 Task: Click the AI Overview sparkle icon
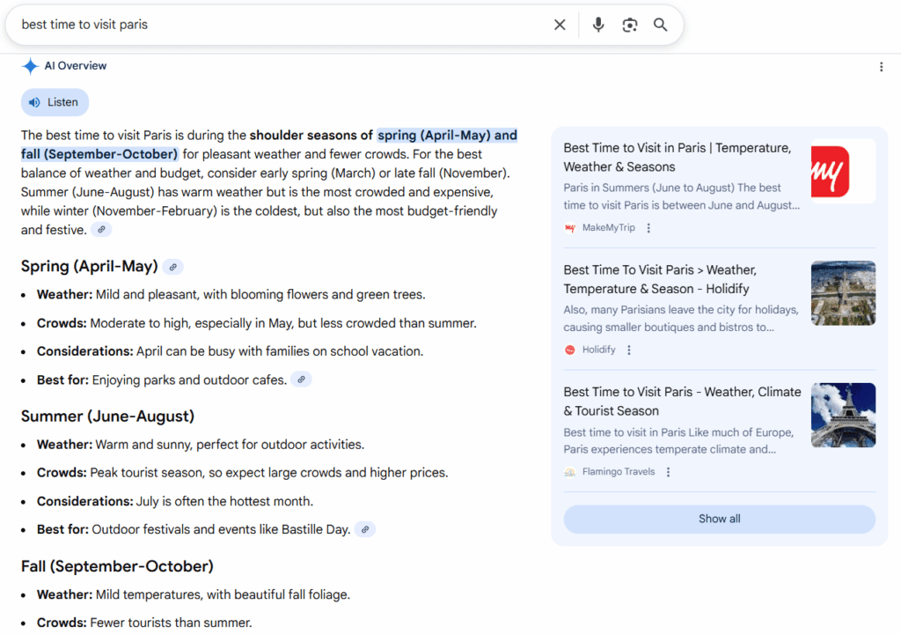pos(29,65)
